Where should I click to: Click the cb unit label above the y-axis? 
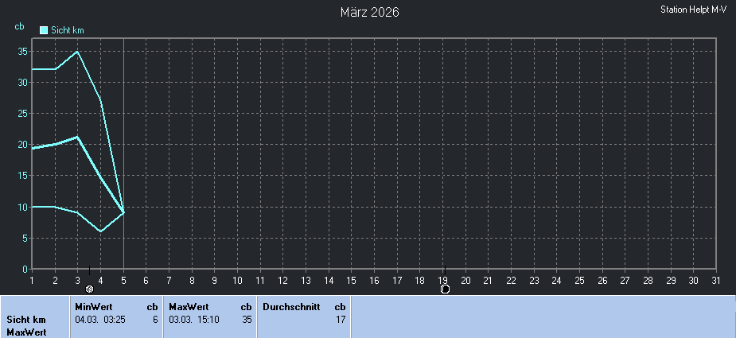(19, 26)
